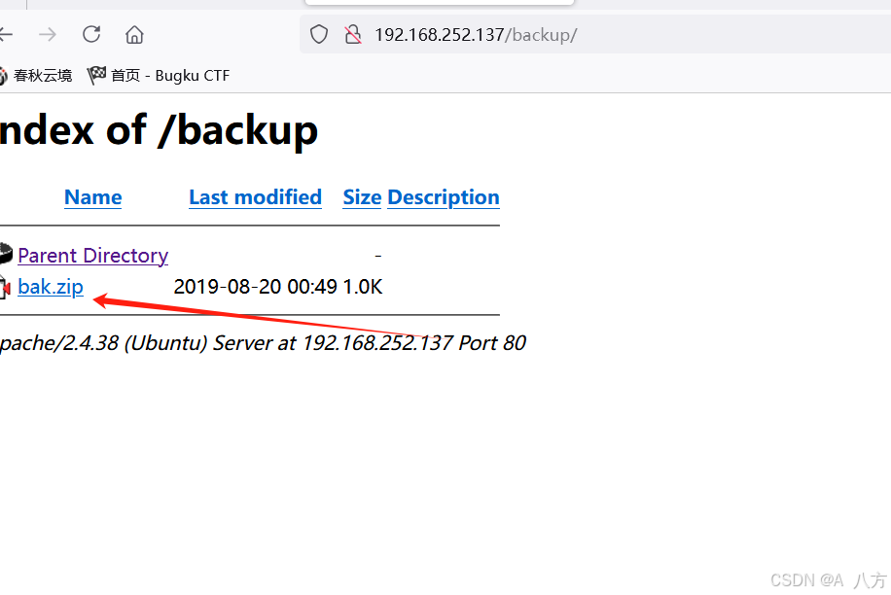This screenshot has width=891, height=595.
Task: Click the bak.zip archive file icon
Action: [5, 287]
